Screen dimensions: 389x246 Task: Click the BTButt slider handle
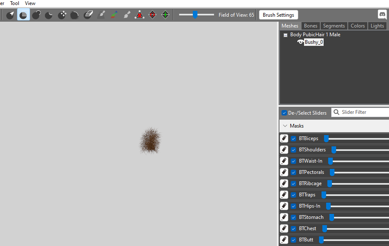pyautogui.click(x=321, y=240)
